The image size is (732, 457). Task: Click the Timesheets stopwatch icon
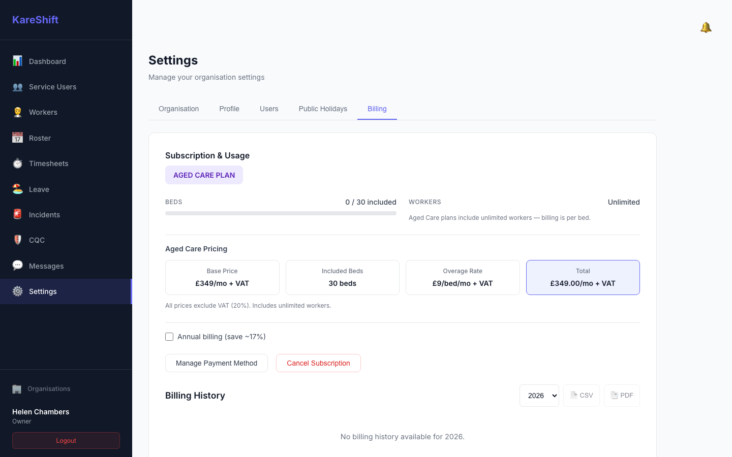[17, 164]
